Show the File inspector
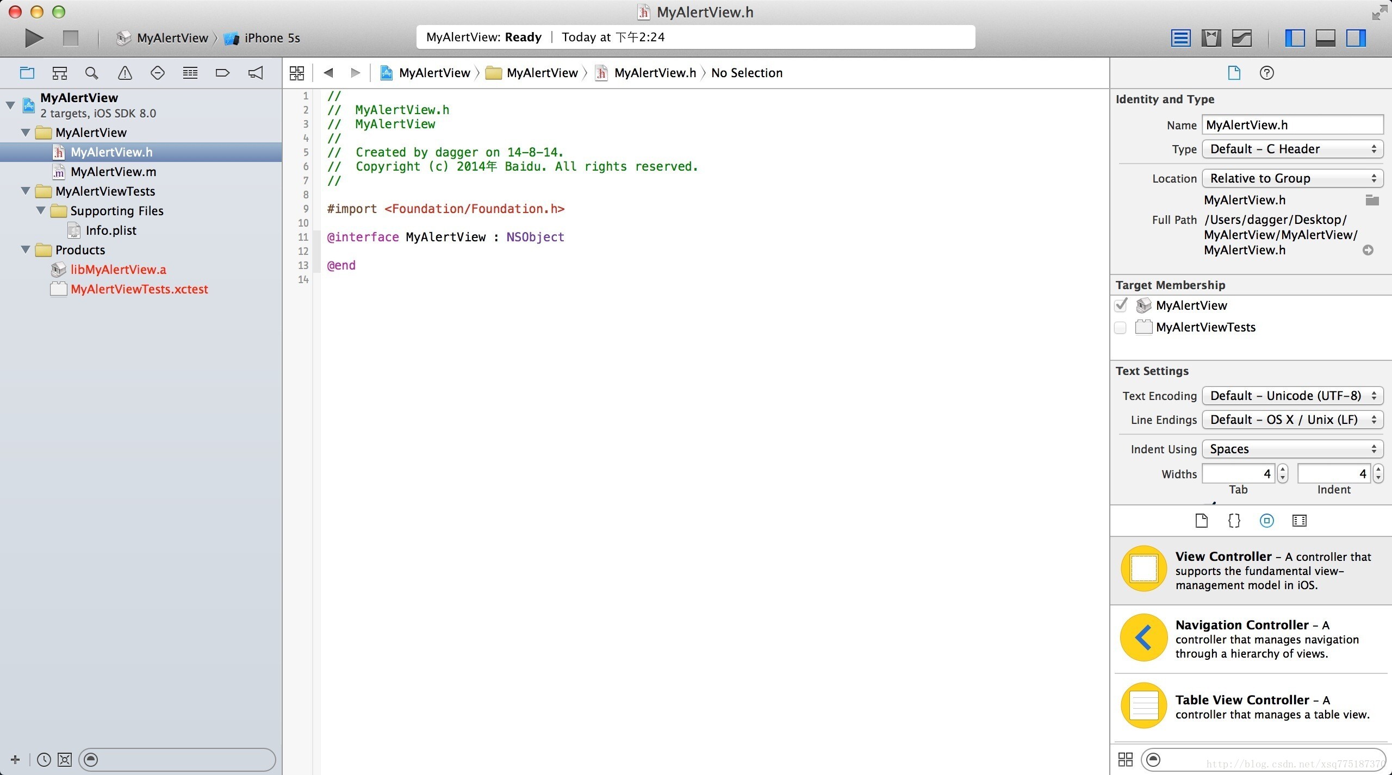Screen dimensions: 1392x775 (1234, 73)
